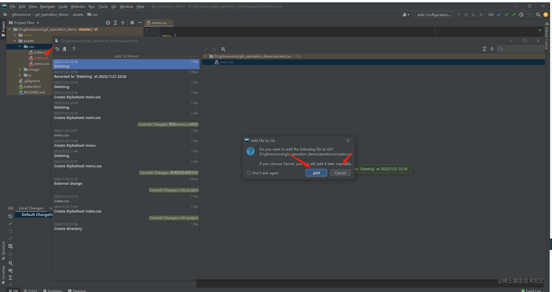Click the Update Project git icon
The height and width of the screenshot is (292, 552).
[x=499, y=15]
